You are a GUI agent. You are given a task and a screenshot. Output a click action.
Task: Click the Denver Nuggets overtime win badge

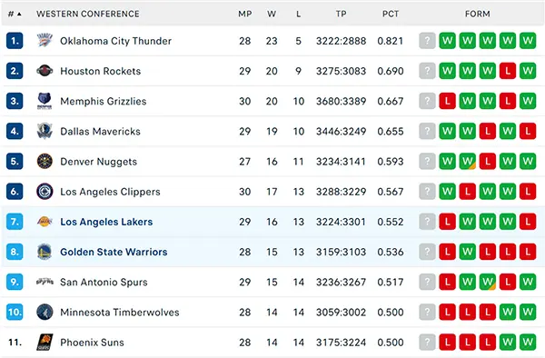[x=468, y=161]
